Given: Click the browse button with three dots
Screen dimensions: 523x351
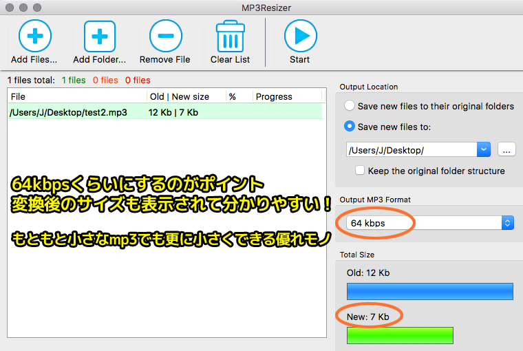Looking at the screenshot, I should pyautogui.click(x=506, y=149).
